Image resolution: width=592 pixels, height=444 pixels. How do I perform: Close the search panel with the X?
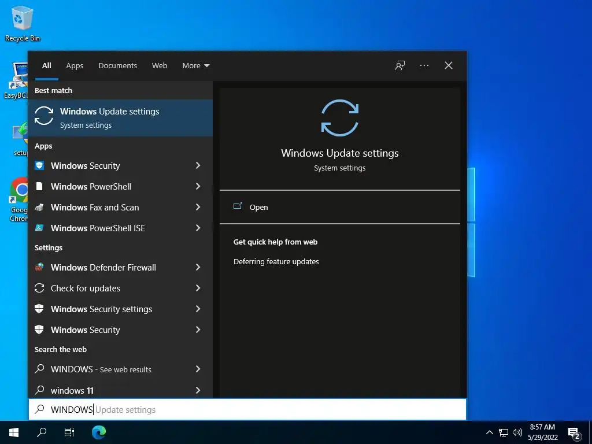coord(448,65)
